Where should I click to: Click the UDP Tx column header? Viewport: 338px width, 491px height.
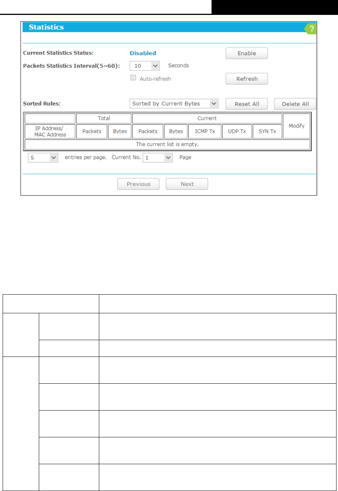click(237, 132)
